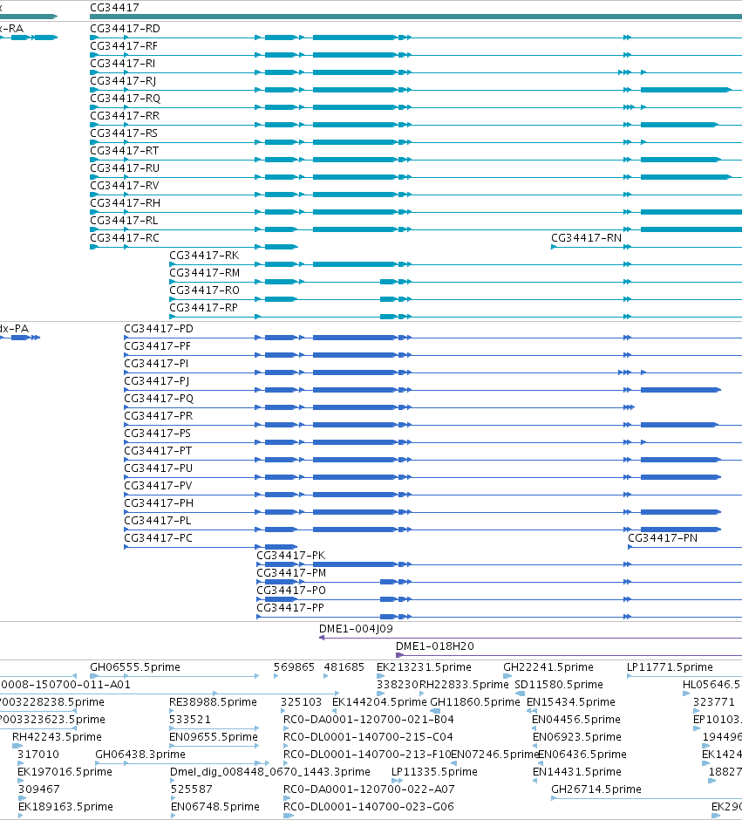This screenshot has height=820, width=742.
Task: Select the CG34417-PV protein label
Action: (x=158, y=486)
